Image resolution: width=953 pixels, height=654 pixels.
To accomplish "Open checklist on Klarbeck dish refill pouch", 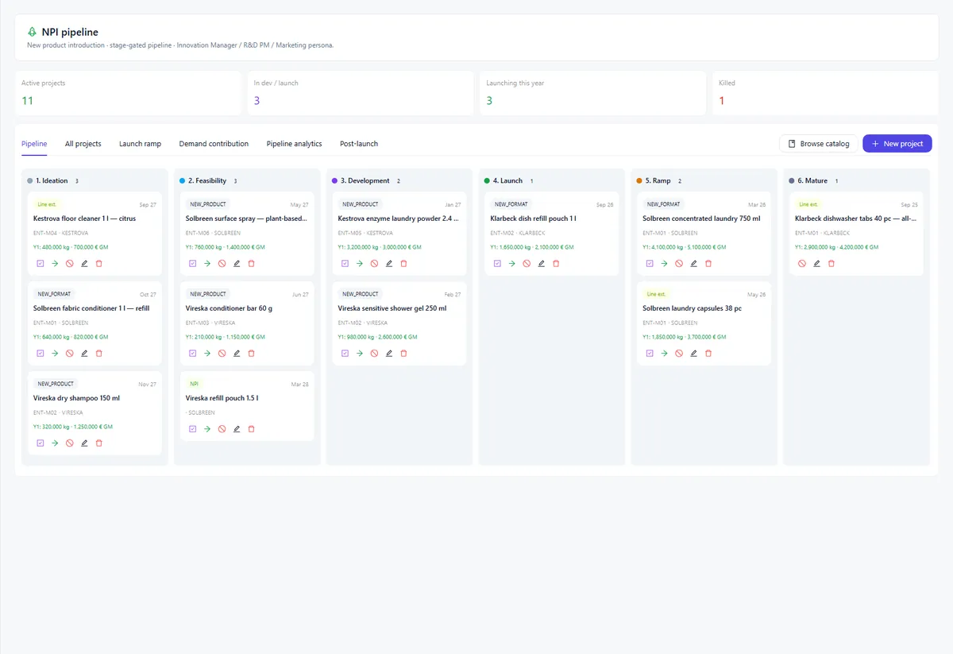I will point(498,263).
